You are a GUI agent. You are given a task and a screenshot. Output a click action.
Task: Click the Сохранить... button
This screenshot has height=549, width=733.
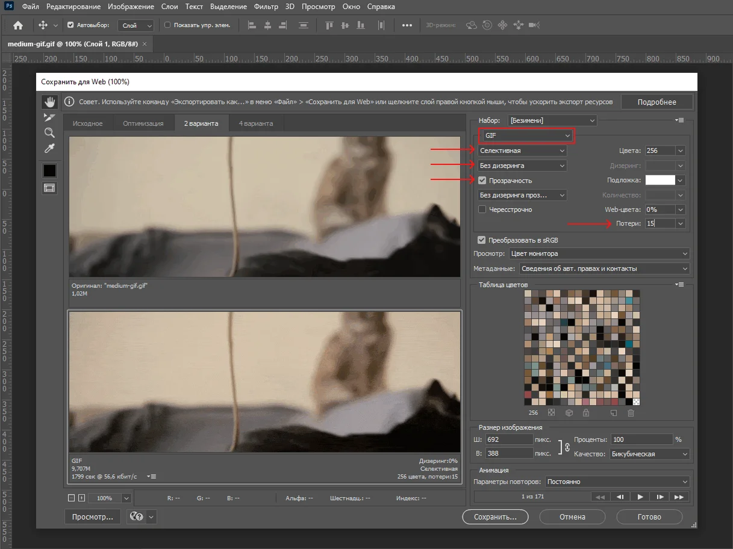click(x=494, y=516)
